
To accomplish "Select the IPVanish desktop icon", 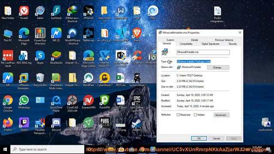I will 89,12.
